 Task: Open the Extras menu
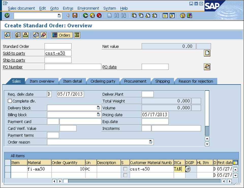point(68,8)
